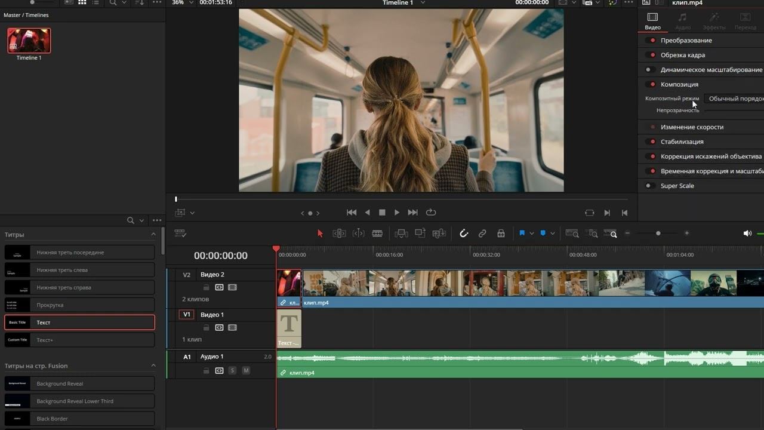This screenshot has height=430, width=764.
Task: Solo the Audio 1 track
Action: coord(232,370)
